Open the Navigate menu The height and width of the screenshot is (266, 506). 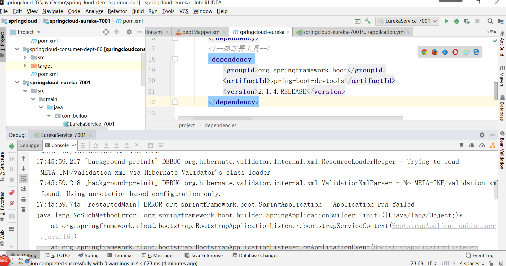[x=53, y=11]
